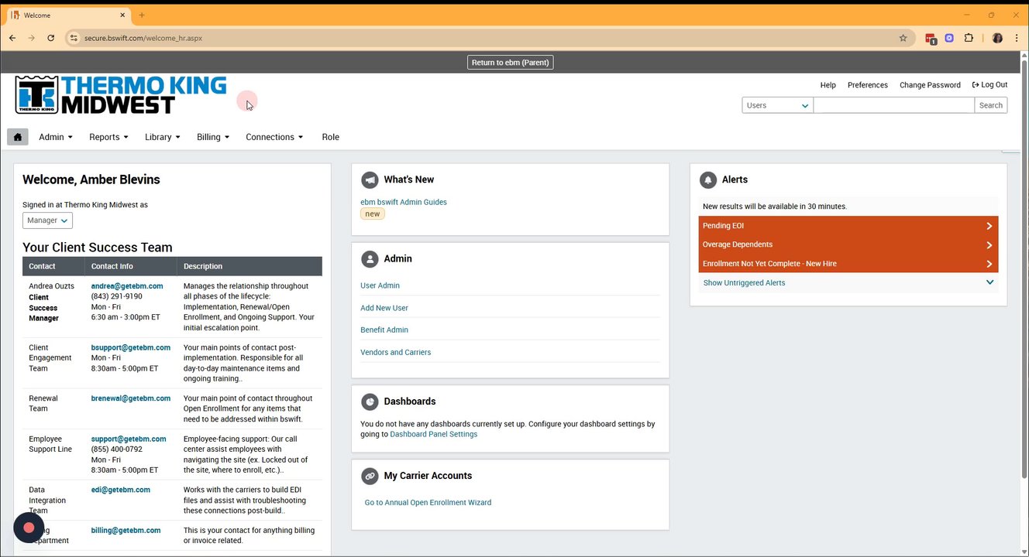Viewport: 1029px width, 557px height.
Task: Focus the user search input field
Action: tap(893, 105)
